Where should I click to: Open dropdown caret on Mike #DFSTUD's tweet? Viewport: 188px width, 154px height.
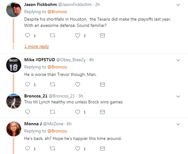178,60
